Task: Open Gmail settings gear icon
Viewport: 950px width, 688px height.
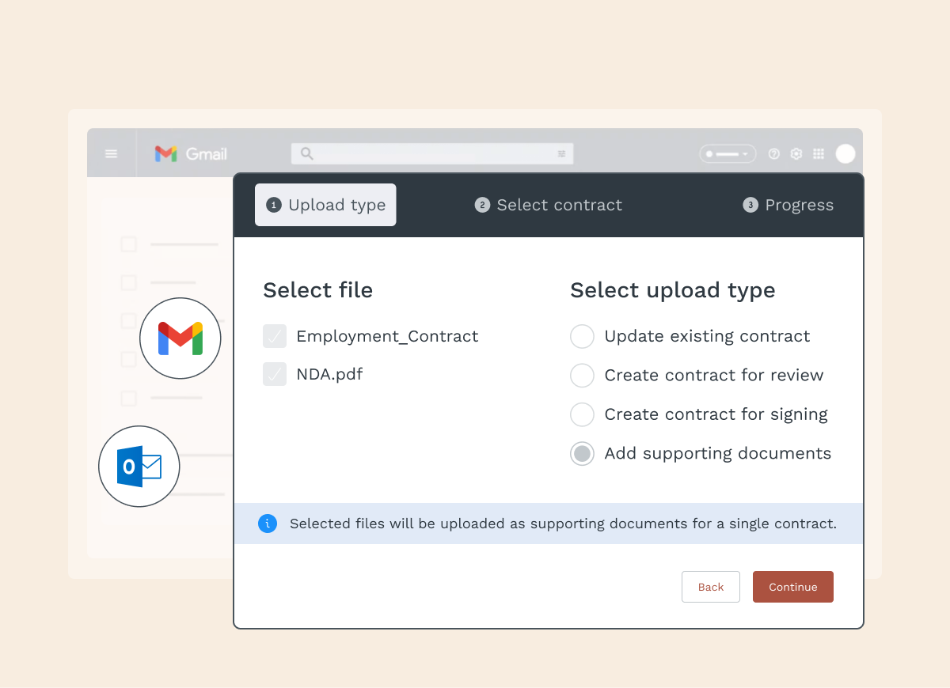Action: [796, 153]
